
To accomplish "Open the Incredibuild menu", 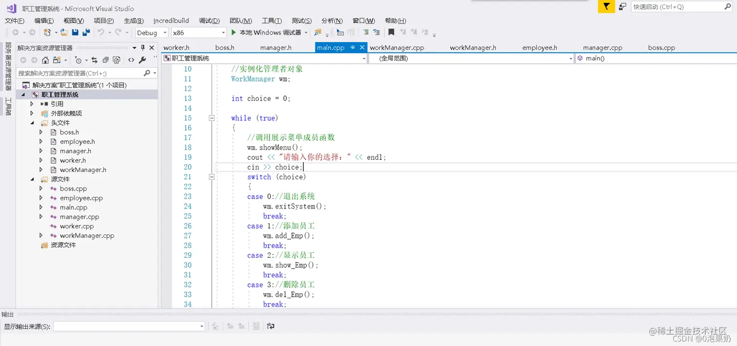I will click(x=171, y=20).
